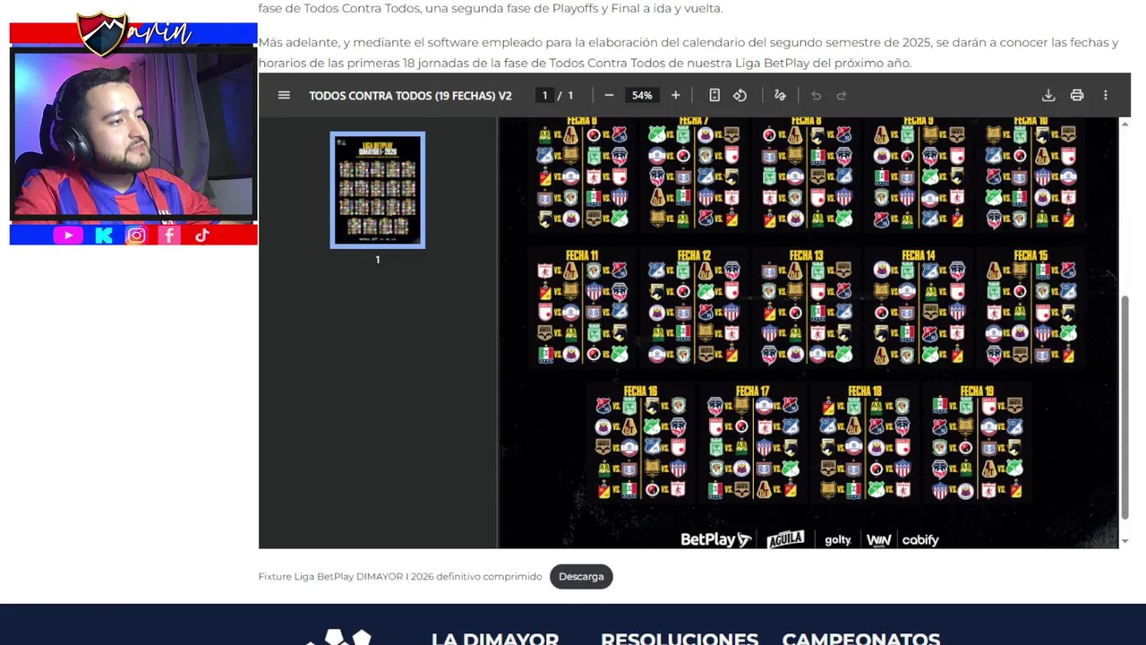Click the Fecha 14 fixture block
This screenshot has width=1146, height=645.
[x=919, y=306]
